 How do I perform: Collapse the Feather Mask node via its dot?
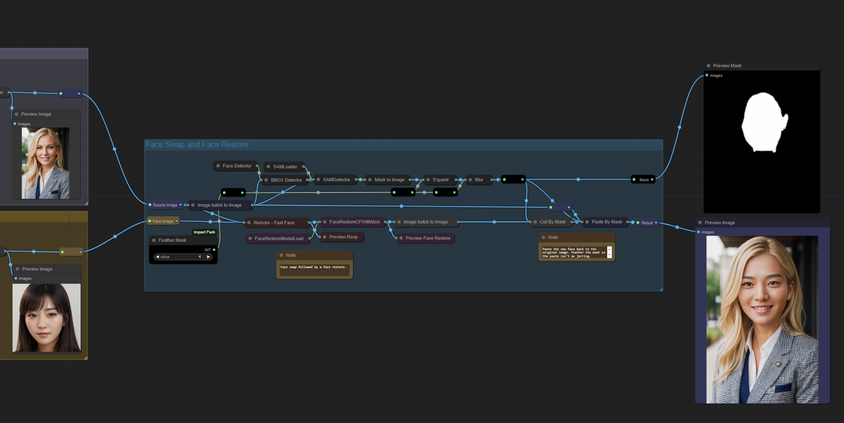tap(154, 240)
